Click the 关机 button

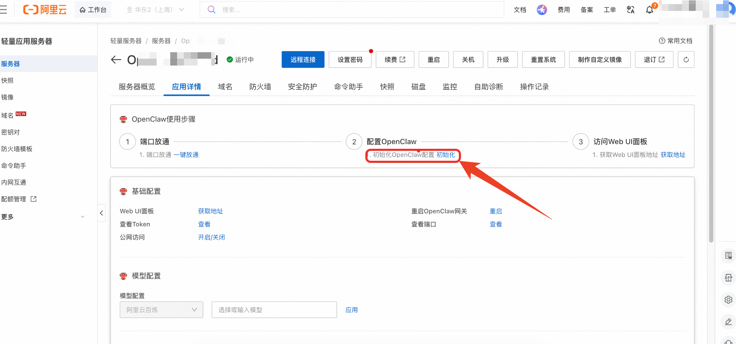(468, 60)
